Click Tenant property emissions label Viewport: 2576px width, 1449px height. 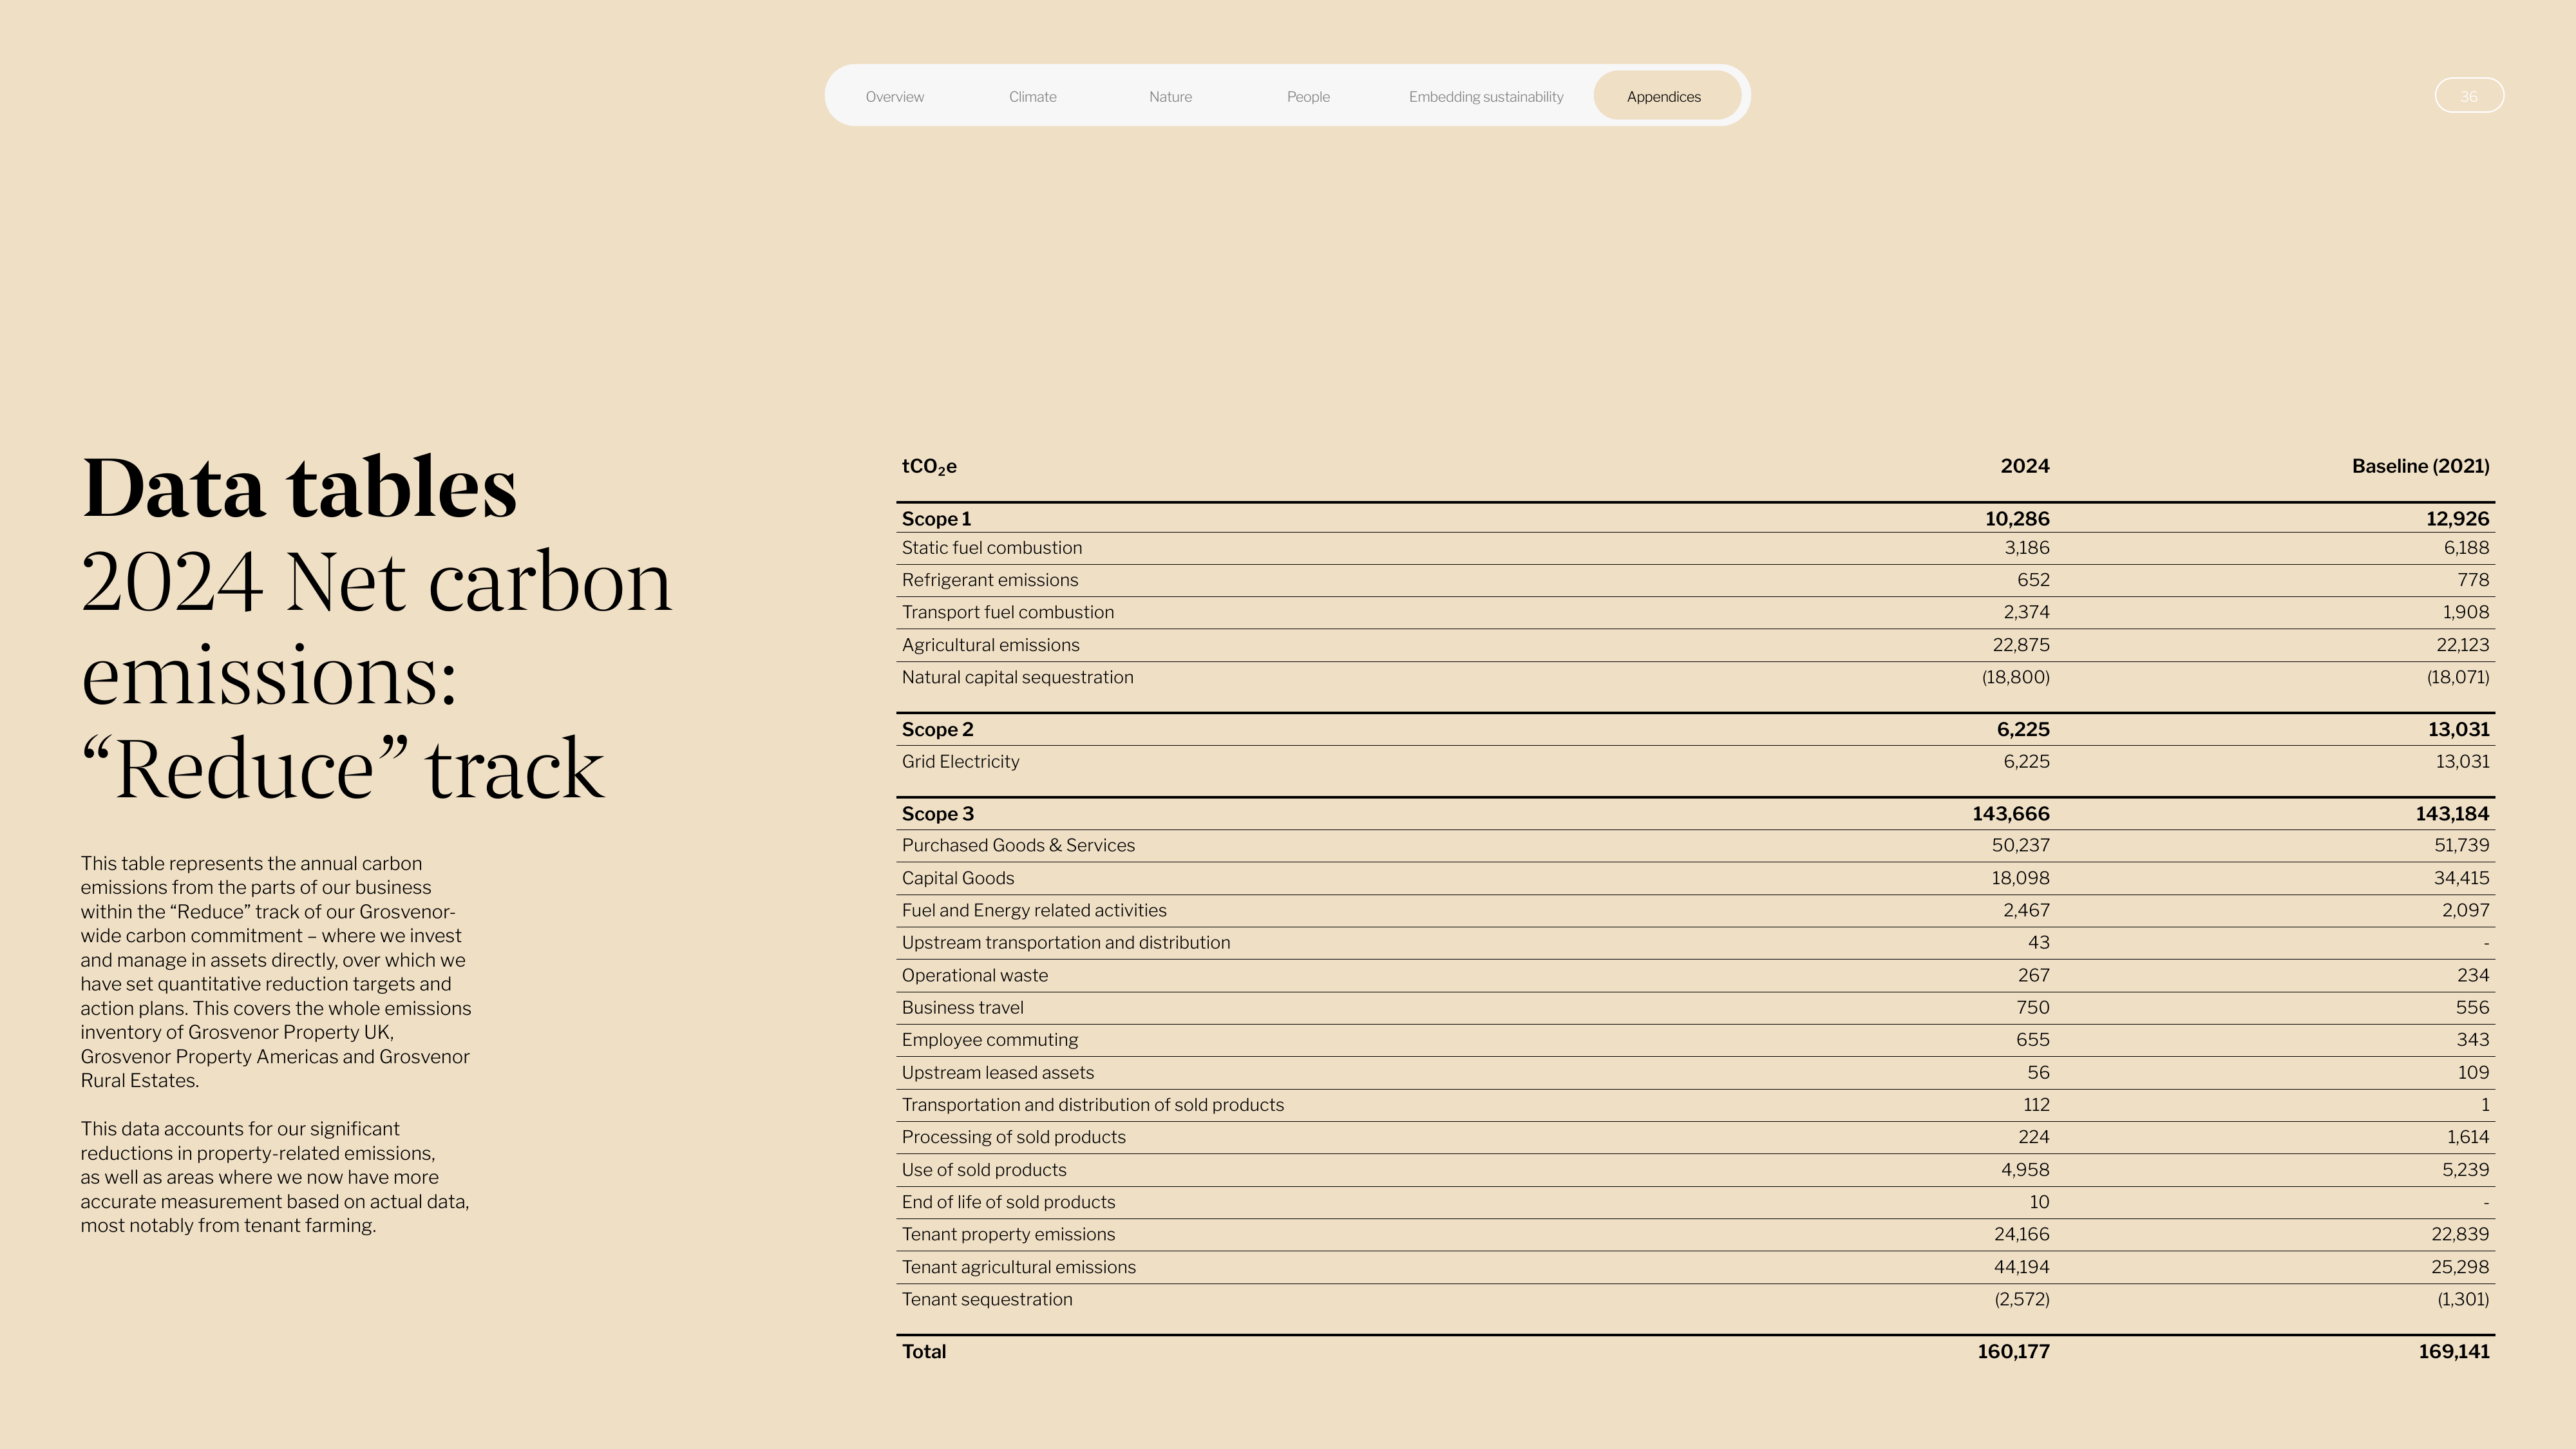pos(1008,1234)
